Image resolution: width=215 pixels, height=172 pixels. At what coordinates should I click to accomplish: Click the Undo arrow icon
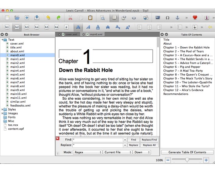tap(48, 18)
